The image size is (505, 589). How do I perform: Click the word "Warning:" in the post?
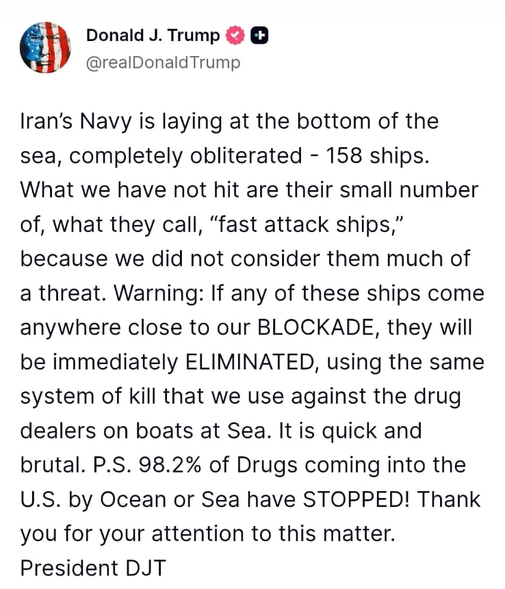click(x=158, y=293)
